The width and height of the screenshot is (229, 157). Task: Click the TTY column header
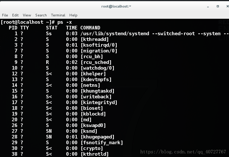[x=24, y=28]
